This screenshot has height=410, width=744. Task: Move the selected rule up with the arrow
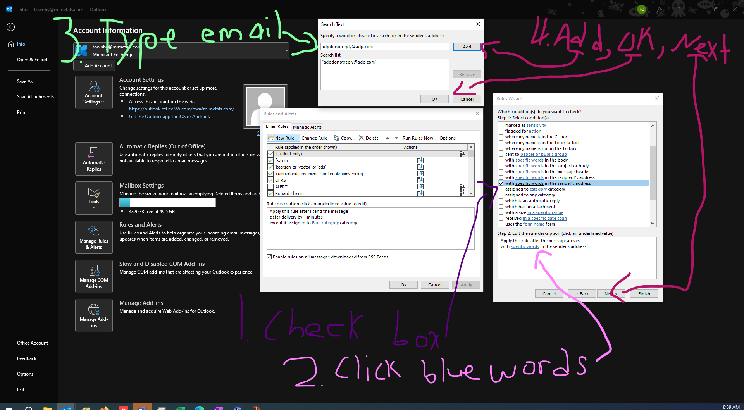pos(387,138)
